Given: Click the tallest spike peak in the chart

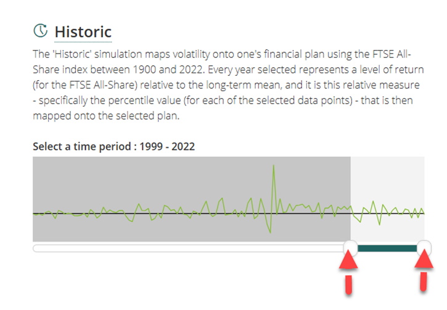Looking at the screenshot, I should tap(273, 166).
